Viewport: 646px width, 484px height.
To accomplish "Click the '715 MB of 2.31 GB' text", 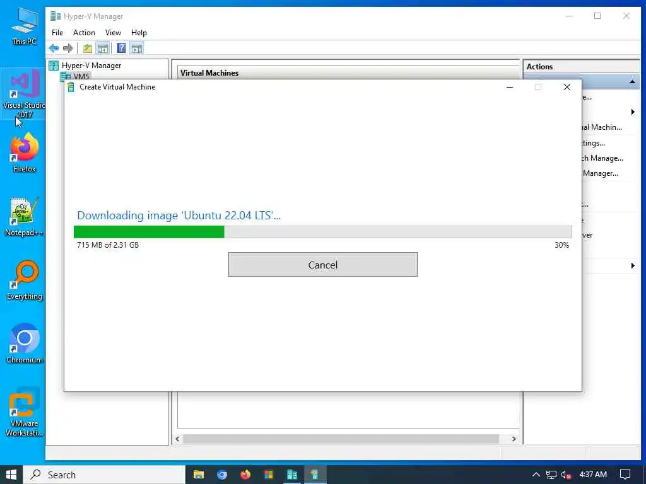I will pos(107,245).
